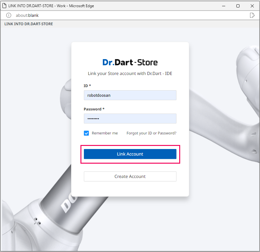Screen dimensions: 260x252
Task: Click the 'Link your Store account with Dr.Dart - IDE' text
Action: tap(130, 73)
